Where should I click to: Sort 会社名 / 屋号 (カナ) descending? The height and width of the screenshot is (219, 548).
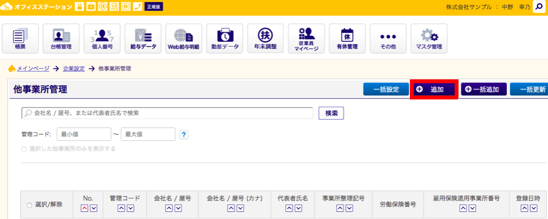coord(240,208)
